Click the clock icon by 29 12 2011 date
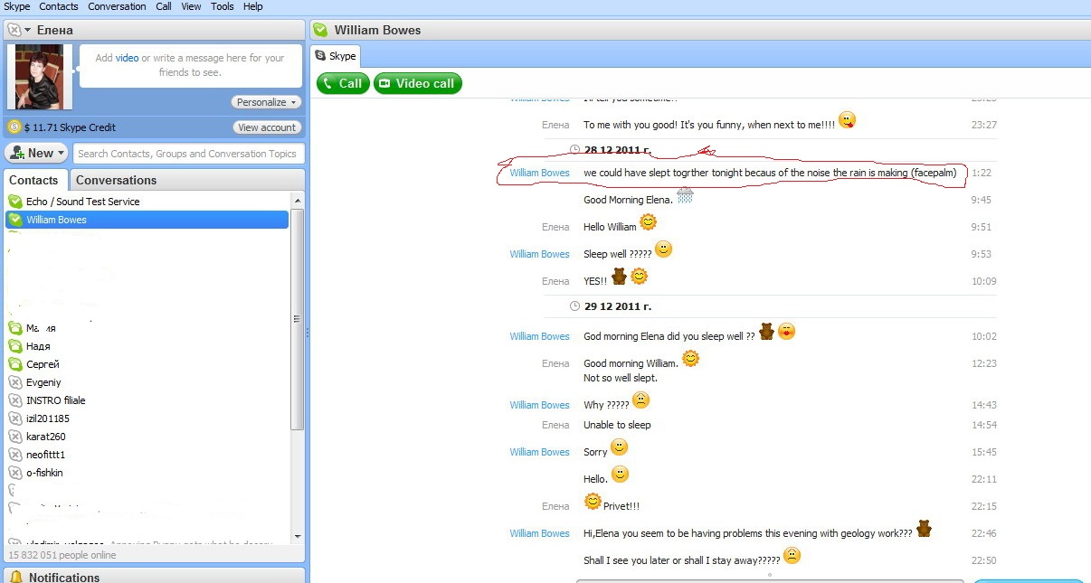 pyautogui.click(x=574, y=306)
